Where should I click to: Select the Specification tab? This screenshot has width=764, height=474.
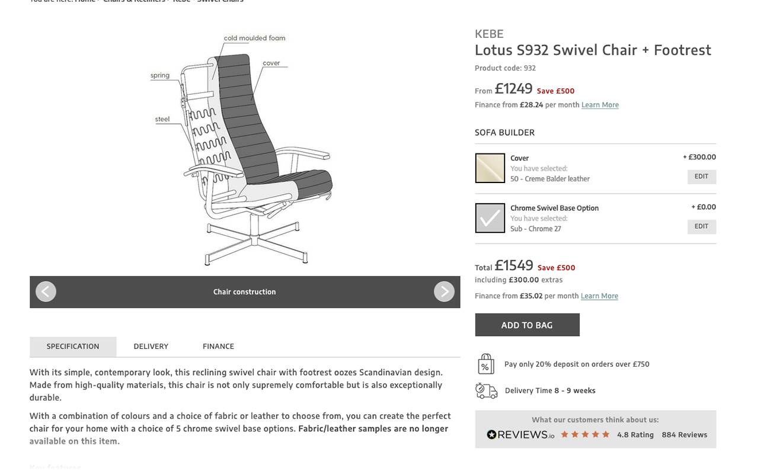[73, 346]
